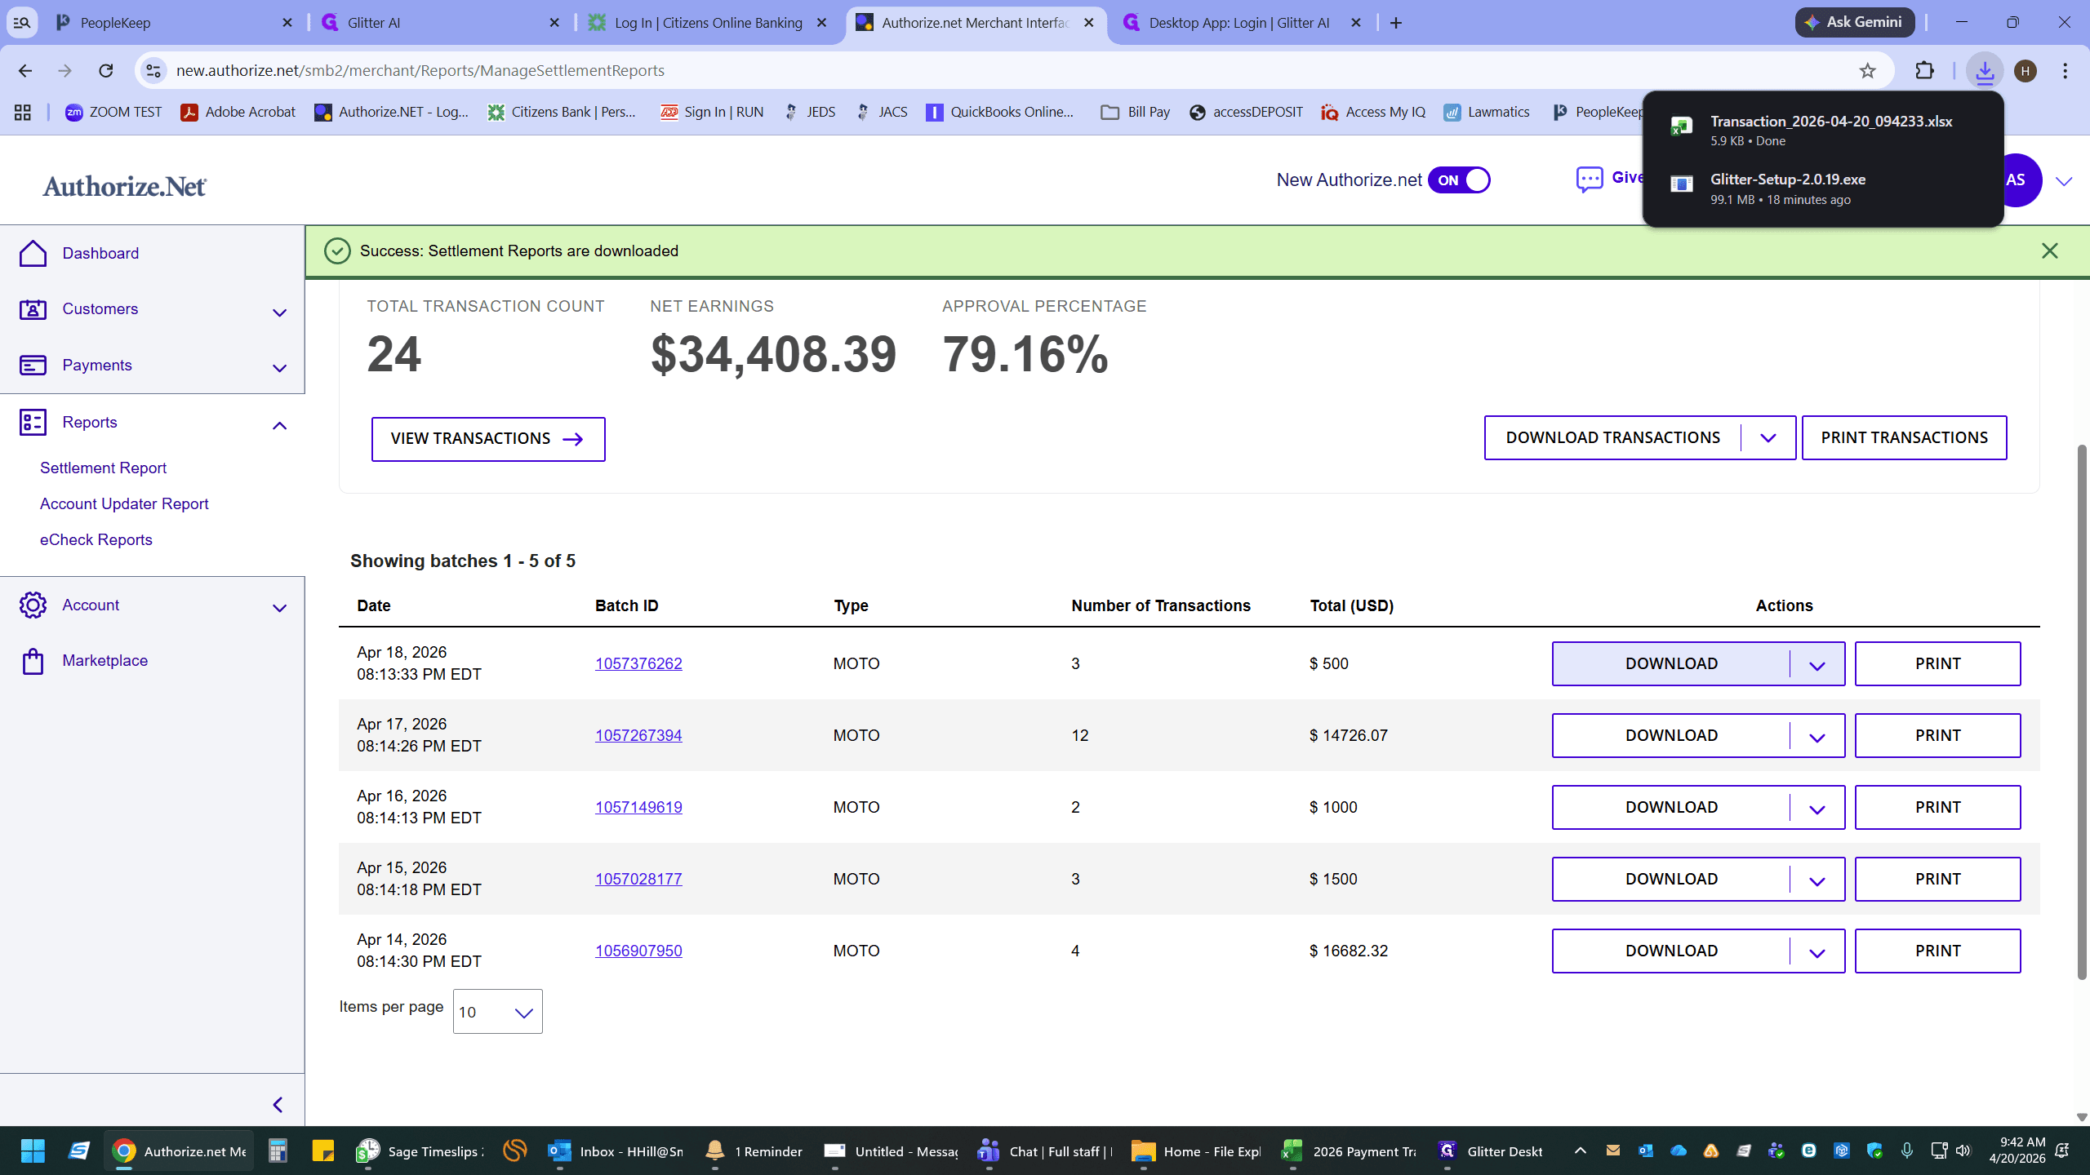Open the browser Extensions puzzle icon
2090x1175 pixels.
pos(1924,71)
